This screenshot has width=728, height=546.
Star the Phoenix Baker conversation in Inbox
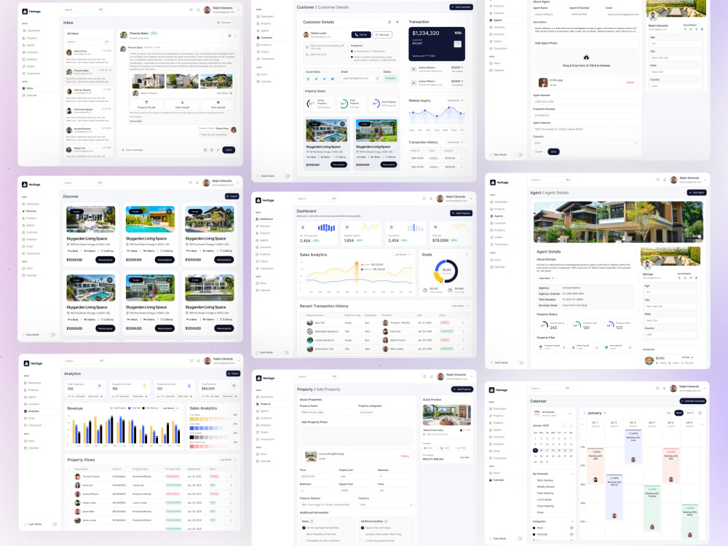229,35
